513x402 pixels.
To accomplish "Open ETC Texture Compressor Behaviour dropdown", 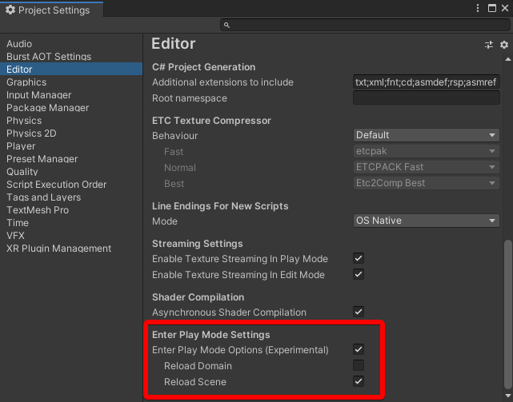I will click(x=426, y=136).
